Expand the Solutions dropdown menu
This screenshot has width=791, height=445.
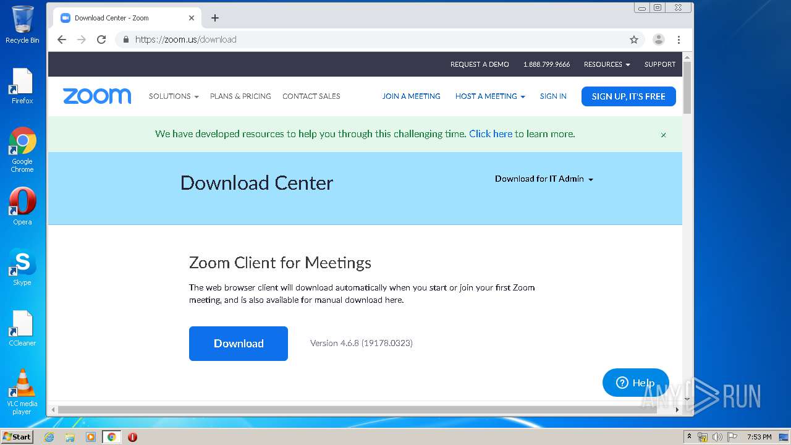(174, 96)
